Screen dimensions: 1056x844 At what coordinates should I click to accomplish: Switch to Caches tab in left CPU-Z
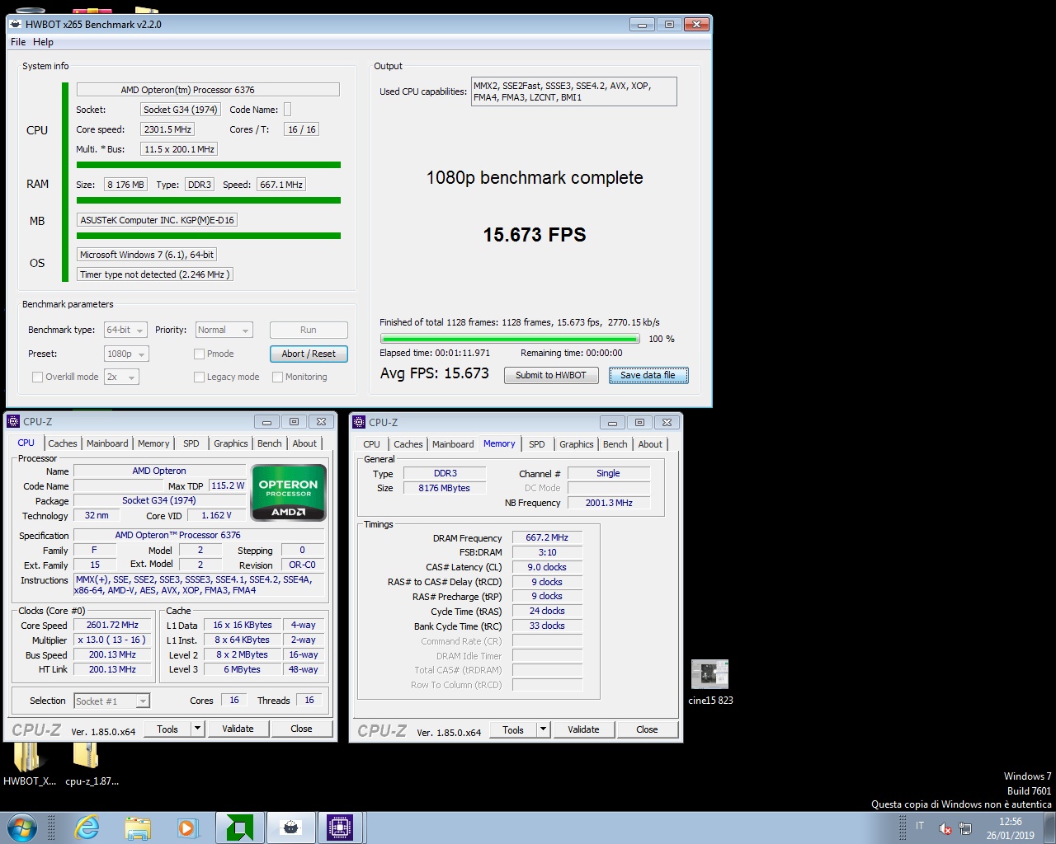62,443
